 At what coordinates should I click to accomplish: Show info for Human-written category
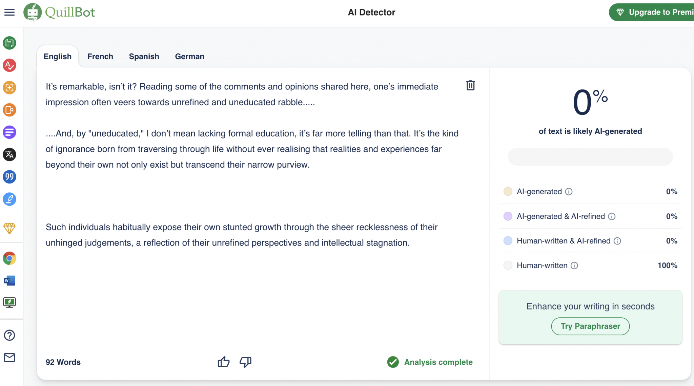[574, 265]
